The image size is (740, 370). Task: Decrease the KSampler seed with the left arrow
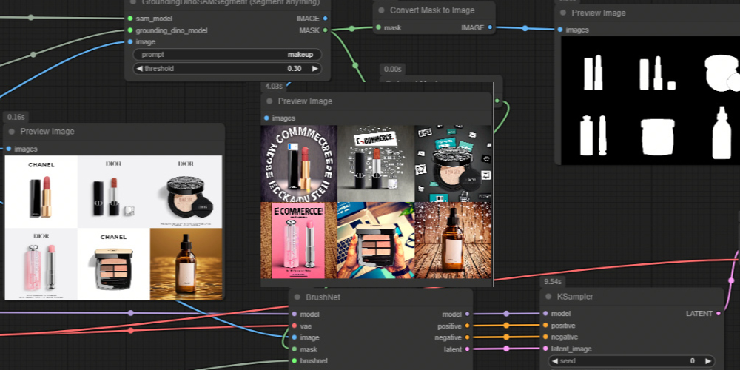[554, 361]
